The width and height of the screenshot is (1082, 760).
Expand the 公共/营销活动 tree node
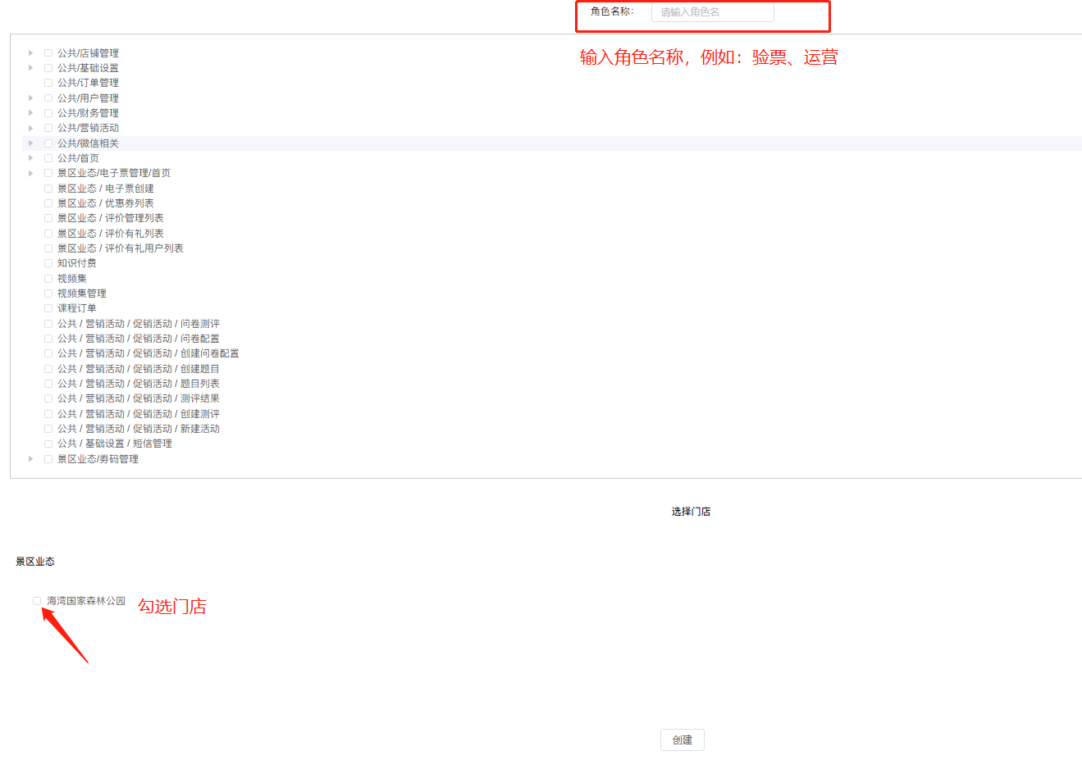tap(30, 127)
